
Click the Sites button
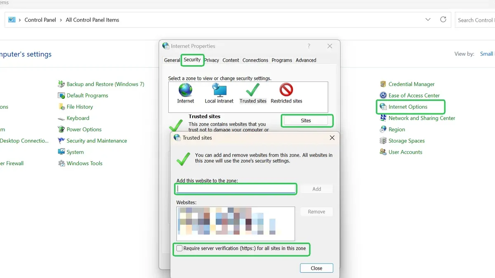(306, 121)
